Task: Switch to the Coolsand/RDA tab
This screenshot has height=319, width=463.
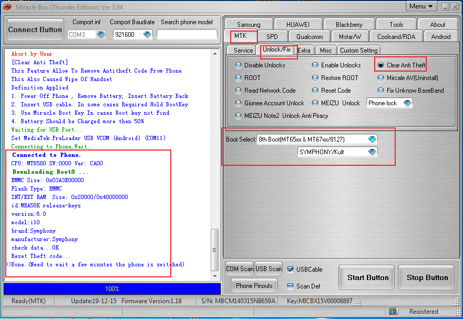Action: [396, 37]
